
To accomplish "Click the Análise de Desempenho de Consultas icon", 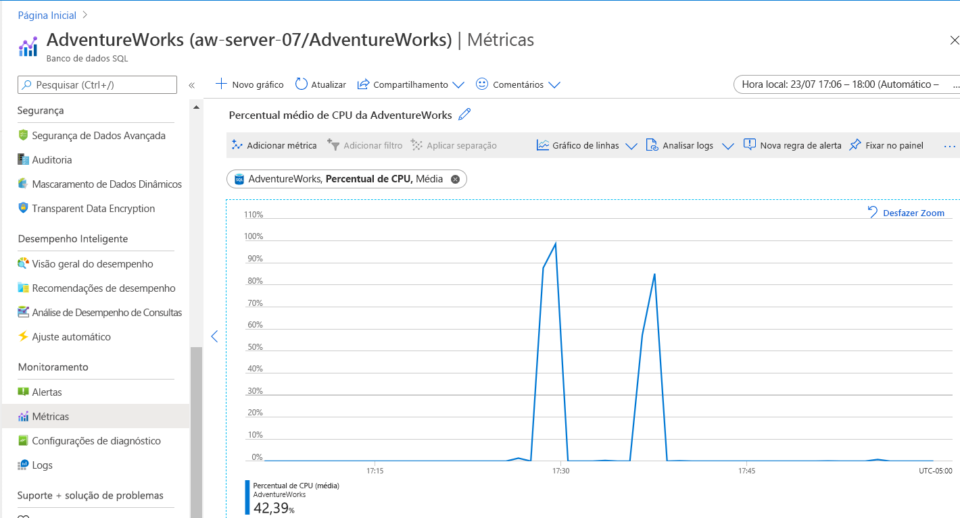I will pyautogui.click(x=23, y=312).
